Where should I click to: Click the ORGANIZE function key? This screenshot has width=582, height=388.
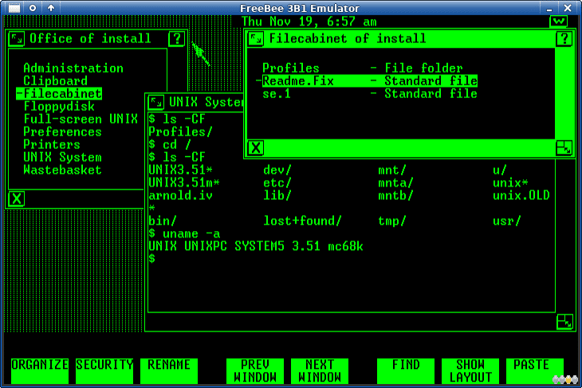point(40,371)
